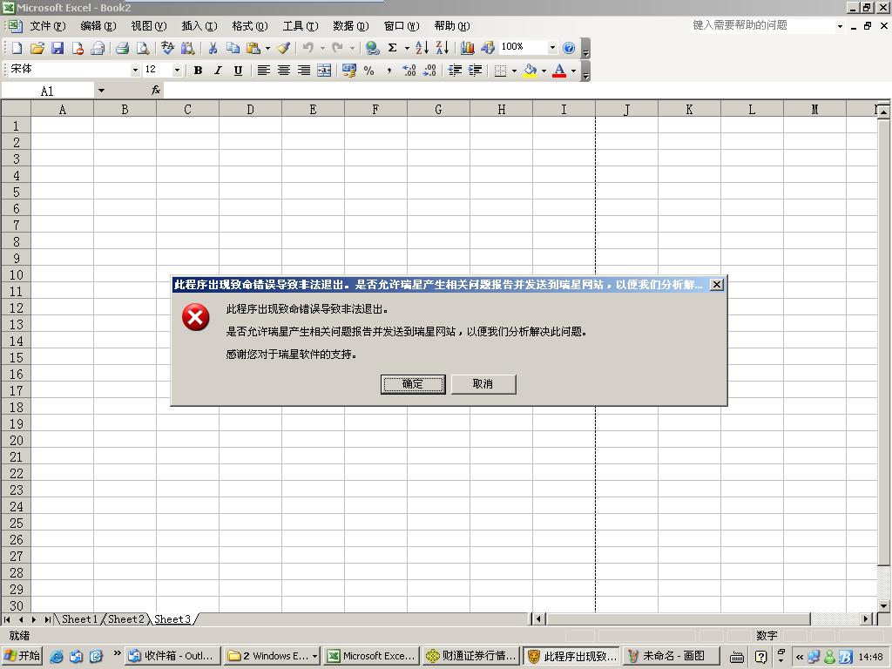Switch to 收件箱 Outlook in the taskbar
Viewport: 892px width, 669px height.
[x=173, y=656]
